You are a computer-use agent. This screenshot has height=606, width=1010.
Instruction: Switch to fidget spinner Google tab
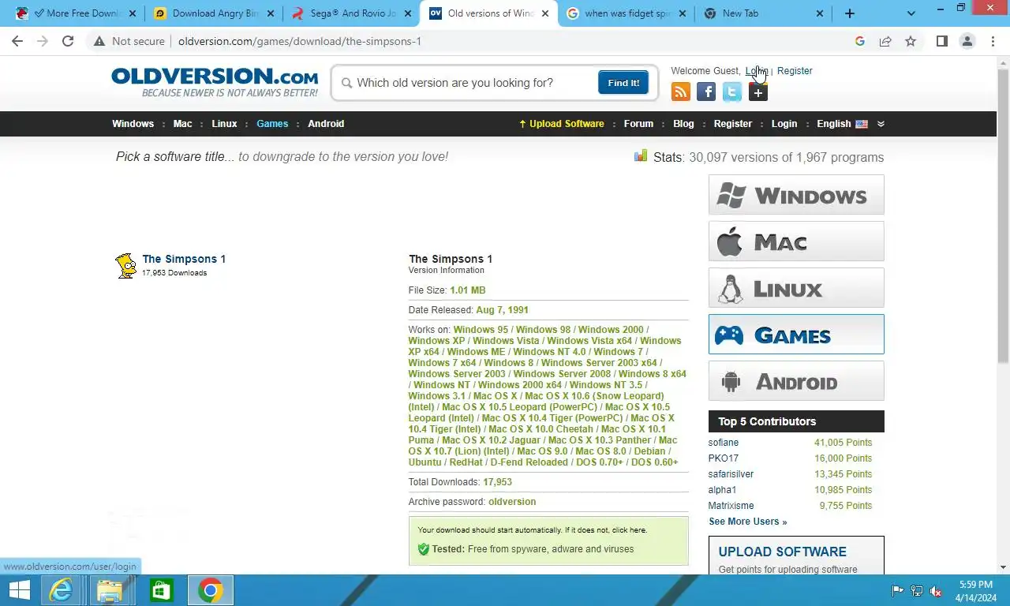[627, 13]
